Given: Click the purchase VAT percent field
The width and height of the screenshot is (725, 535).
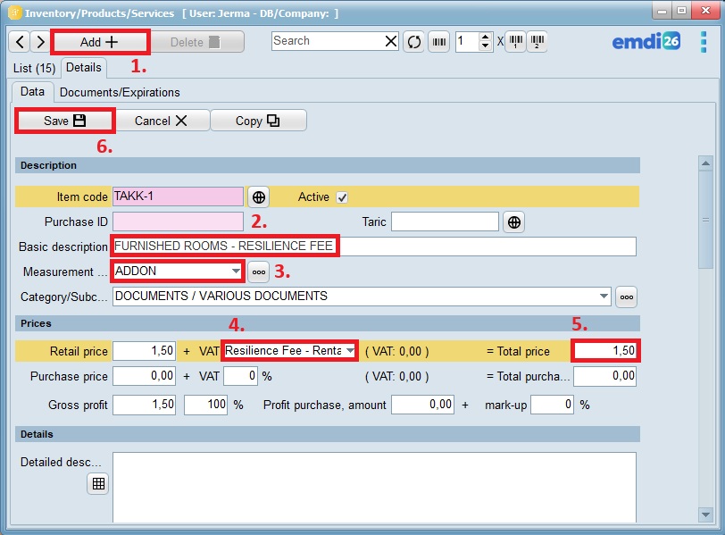Looking at the screenshot, I should pyautogui.click(x=240, y=376).
